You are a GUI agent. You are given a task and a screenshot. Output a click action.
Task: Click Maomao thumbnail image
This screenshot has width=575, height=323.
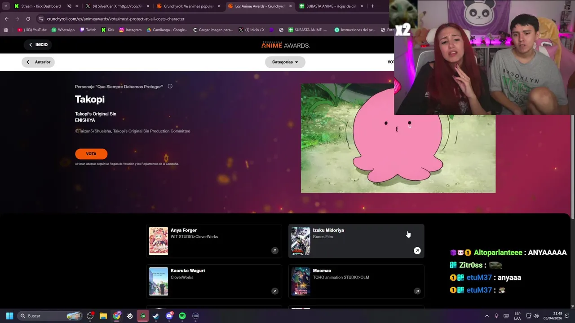tap(301, 281)
